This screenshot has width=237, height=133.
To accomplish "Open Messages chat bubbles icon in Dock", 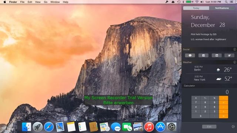I will tap(116, 127).
